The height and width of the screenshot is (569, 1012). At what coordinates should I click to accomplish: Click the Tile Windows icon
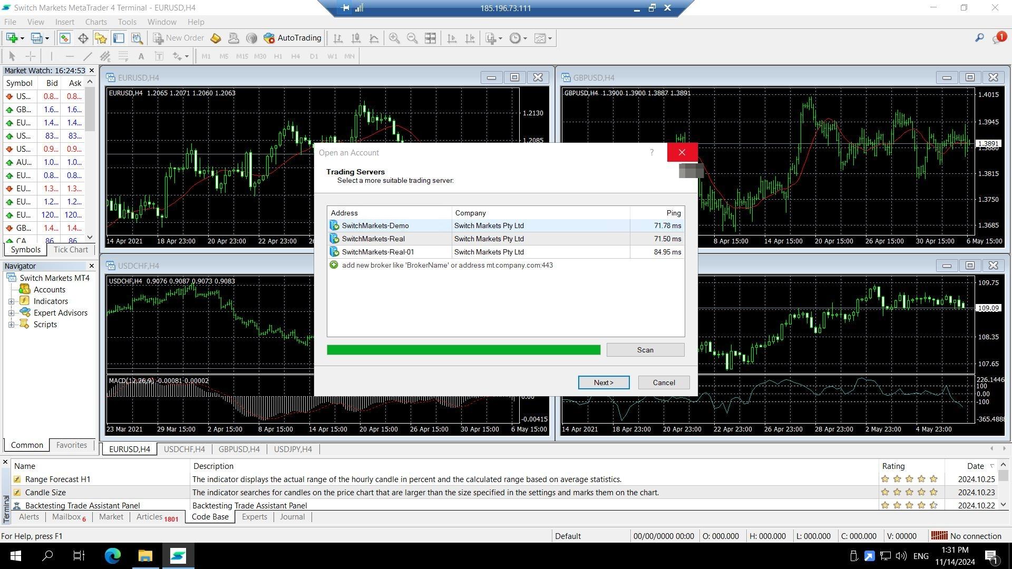tap(430, 38)
